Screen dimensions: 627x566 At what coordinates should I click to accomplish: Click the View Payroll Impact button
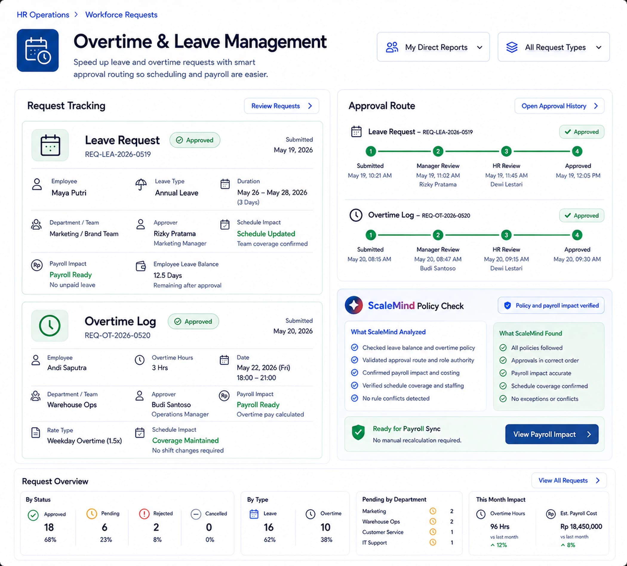pyautogui.click(x=552, y=434)
